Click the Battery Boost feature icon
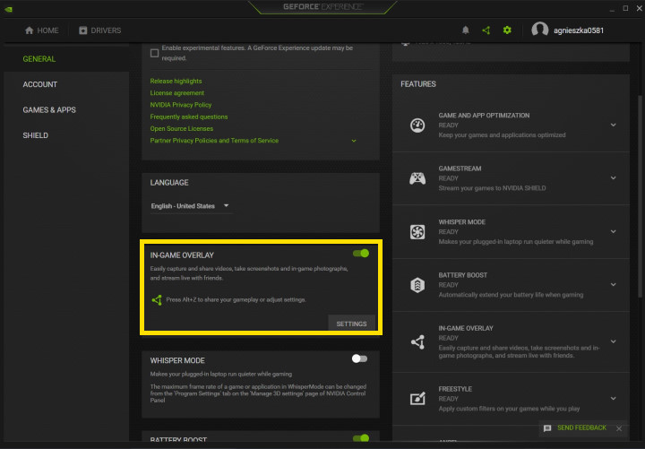 point(417,285)
